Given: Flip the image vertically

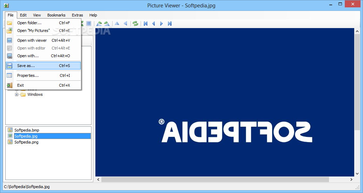Looking at the screenshot, I should 125,24.
